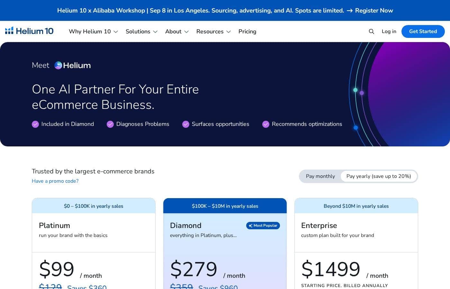Select Pay yearly (save up to 20%)
This screenshot has width=450, height=289.
click(379, 176)
